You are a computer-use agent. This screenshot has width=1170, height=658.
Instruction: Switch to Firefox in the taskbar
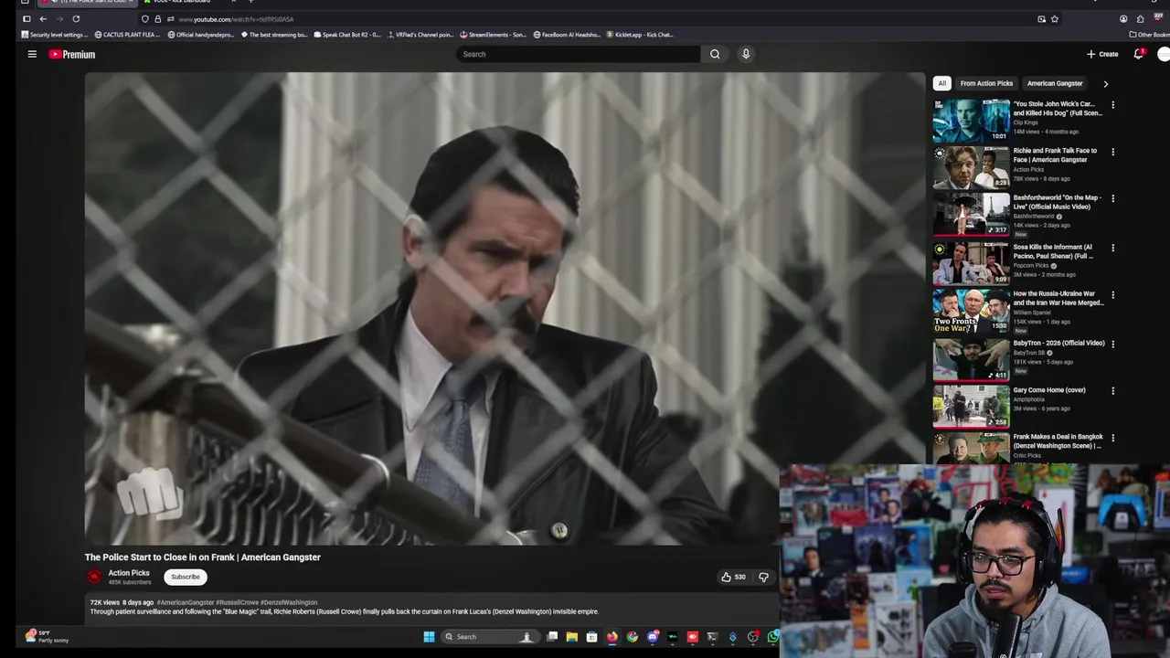(612, 637)
